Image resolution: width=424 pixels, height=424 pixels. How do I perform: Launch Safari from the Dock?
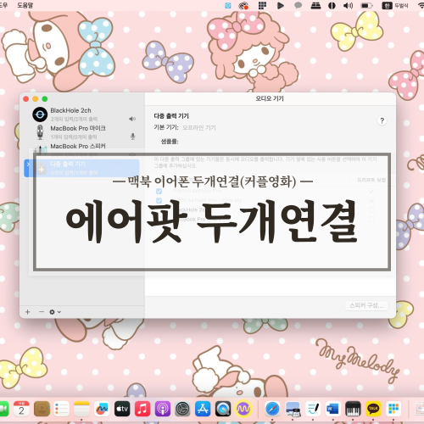coord(272,409)
